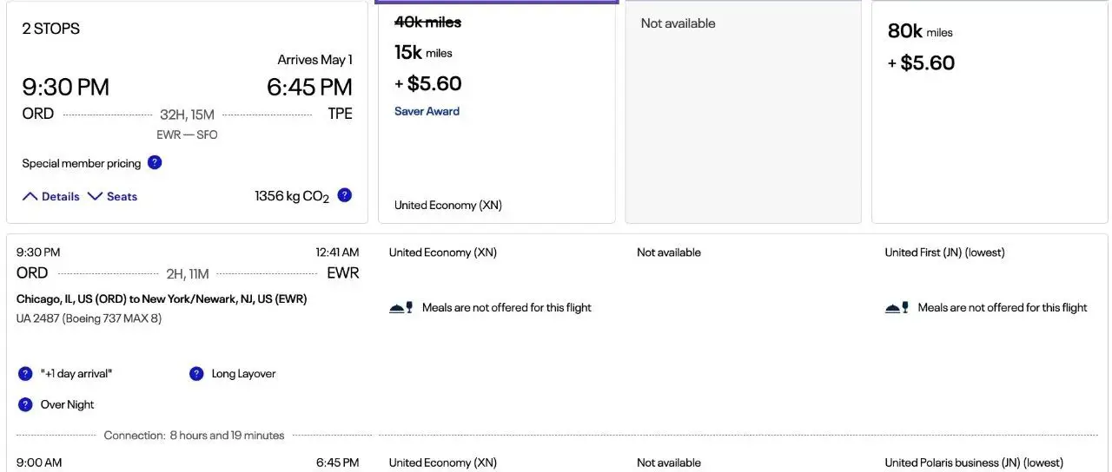
Task: Click the 2 STOPS heading
Action: point(50,29)
